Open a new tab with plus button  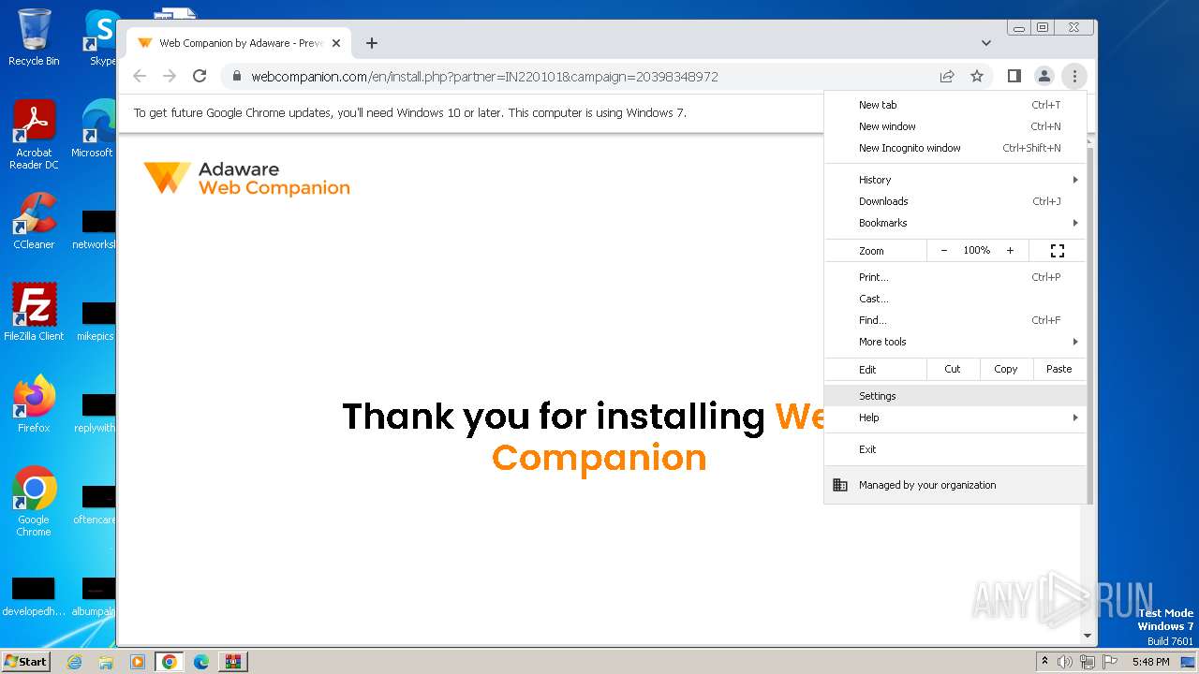(372, 43)
